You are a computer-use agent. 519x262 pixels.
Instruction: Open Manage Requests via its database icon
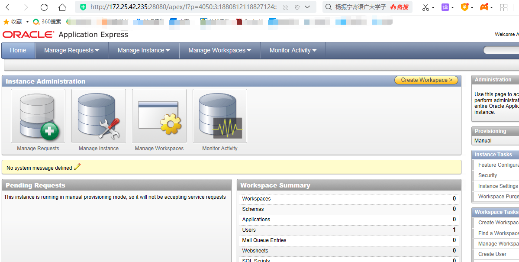click(x=38, y=115)
